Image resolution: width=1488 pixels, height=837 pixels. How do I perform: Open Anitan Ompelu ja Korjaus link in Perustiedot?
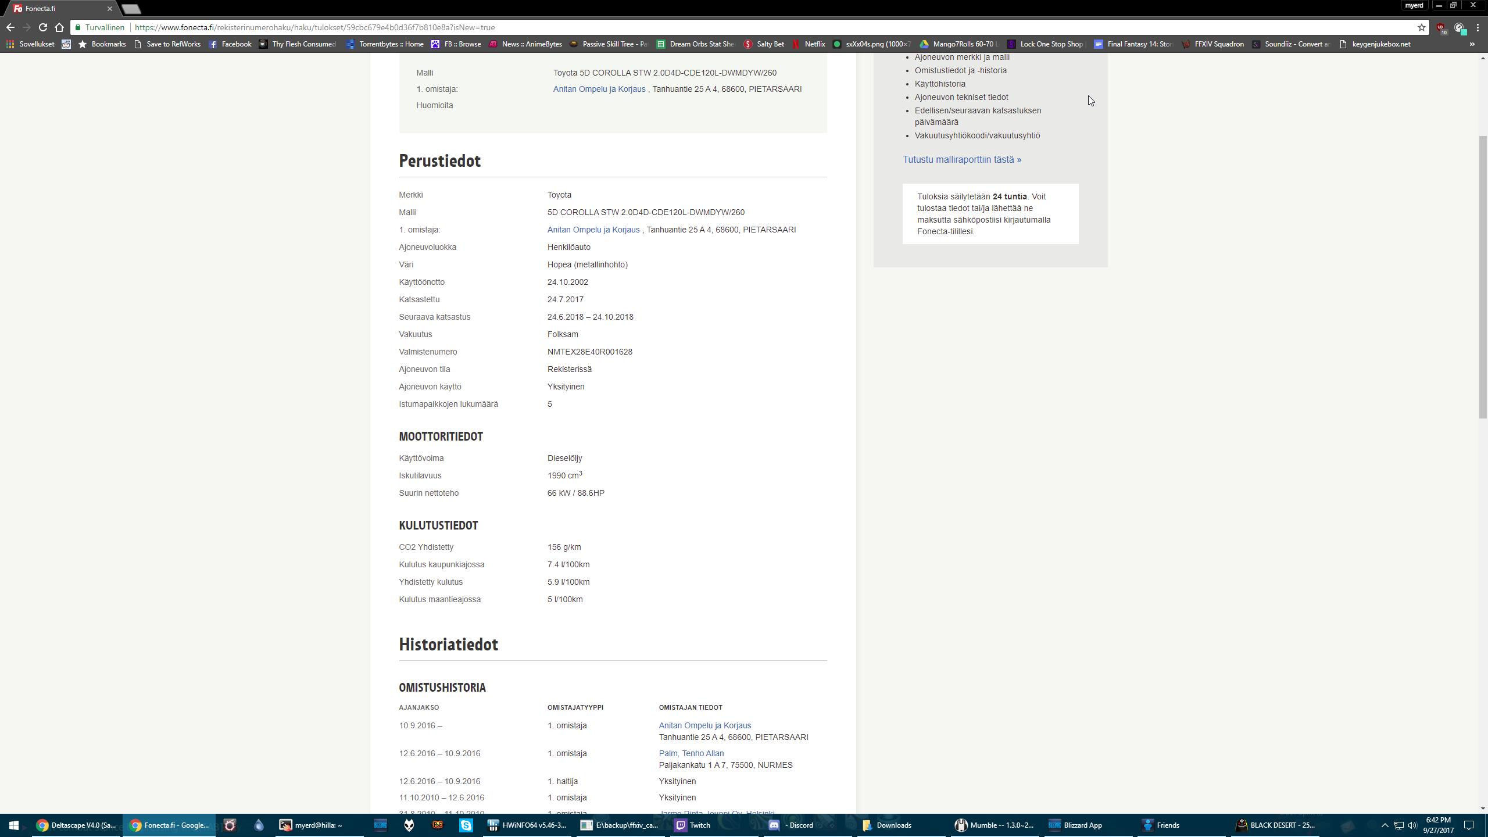593,230
